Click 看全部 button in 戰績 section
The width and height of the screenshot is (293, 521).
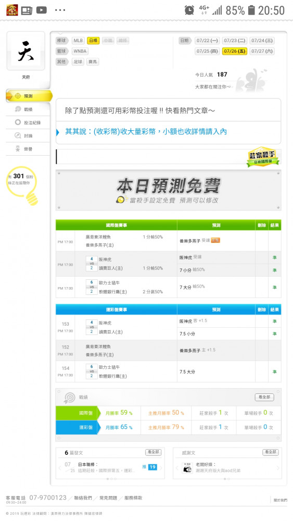264,397
